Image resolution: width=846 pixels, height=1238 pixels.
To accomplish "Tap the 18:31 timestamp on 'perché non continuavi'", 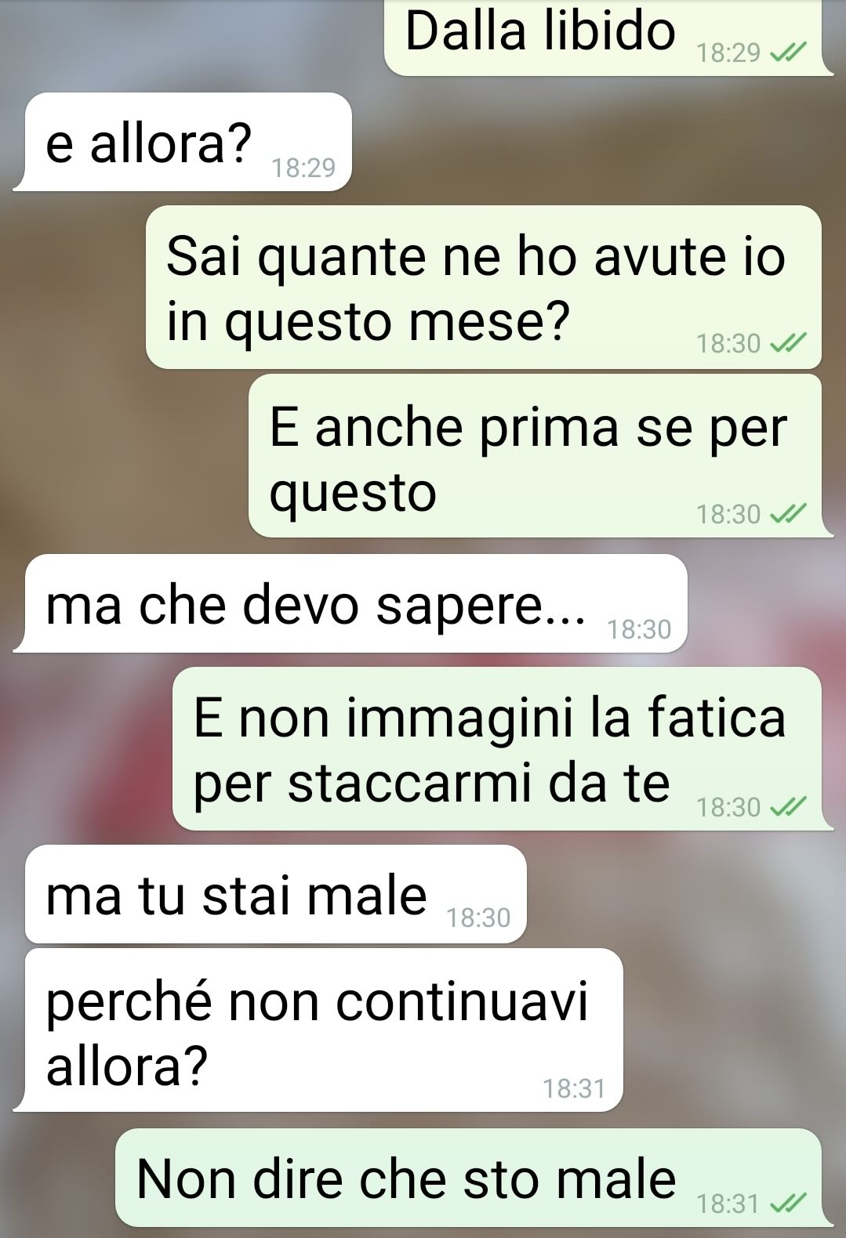I will pos(574,1088).
